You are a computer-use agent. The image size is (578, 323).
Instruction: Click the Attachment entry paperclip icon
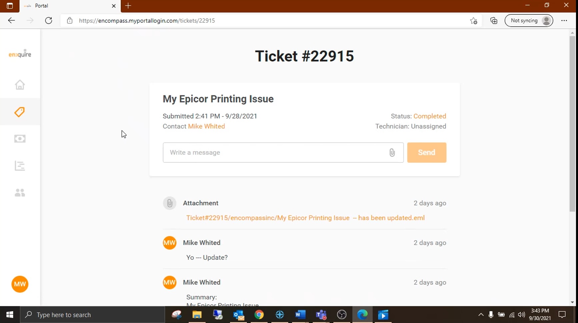[x=169, y=203]
